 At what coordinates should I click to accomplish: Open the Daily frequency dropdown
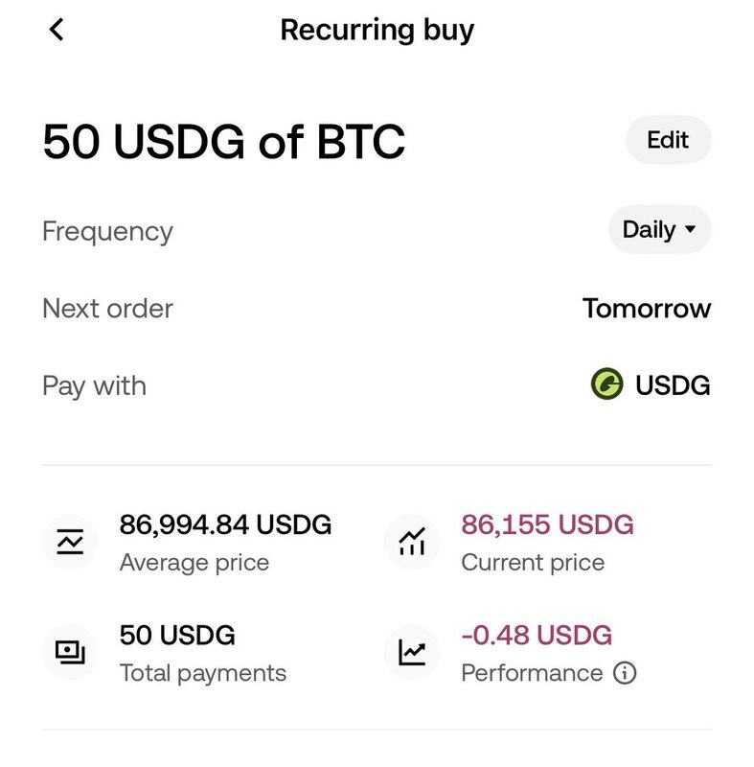[x=660, y=230]
